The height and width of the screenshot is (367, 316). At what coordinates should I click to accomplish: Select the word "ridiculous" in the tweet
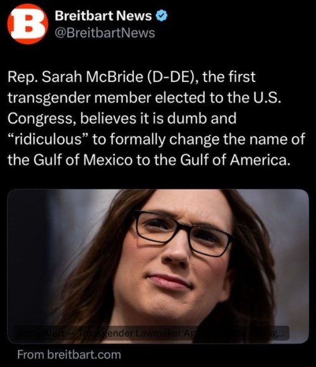(48, 139)
